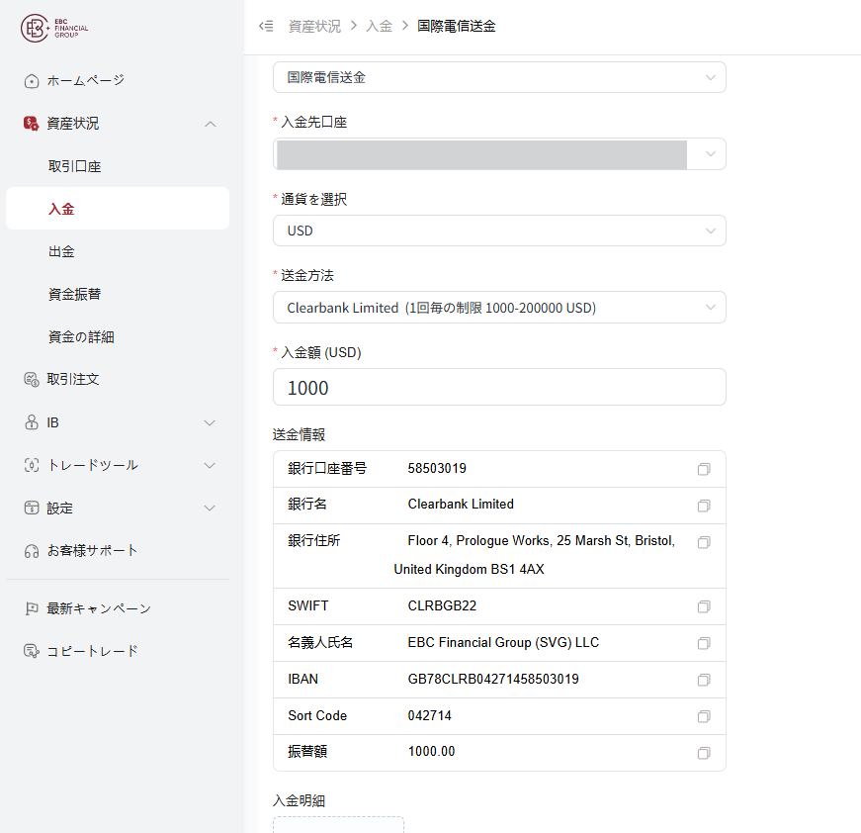
Task: Open the 入金先口座 account dropdown
Action: tap(499, 154)
